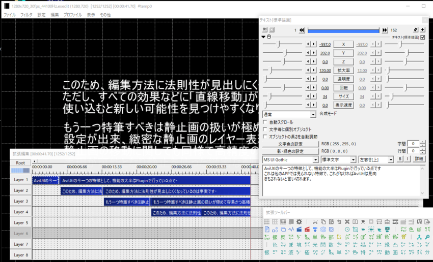The height and width of the screenshot is (262, 433).
Task: Open the 編集 menu
Action: 55,15
